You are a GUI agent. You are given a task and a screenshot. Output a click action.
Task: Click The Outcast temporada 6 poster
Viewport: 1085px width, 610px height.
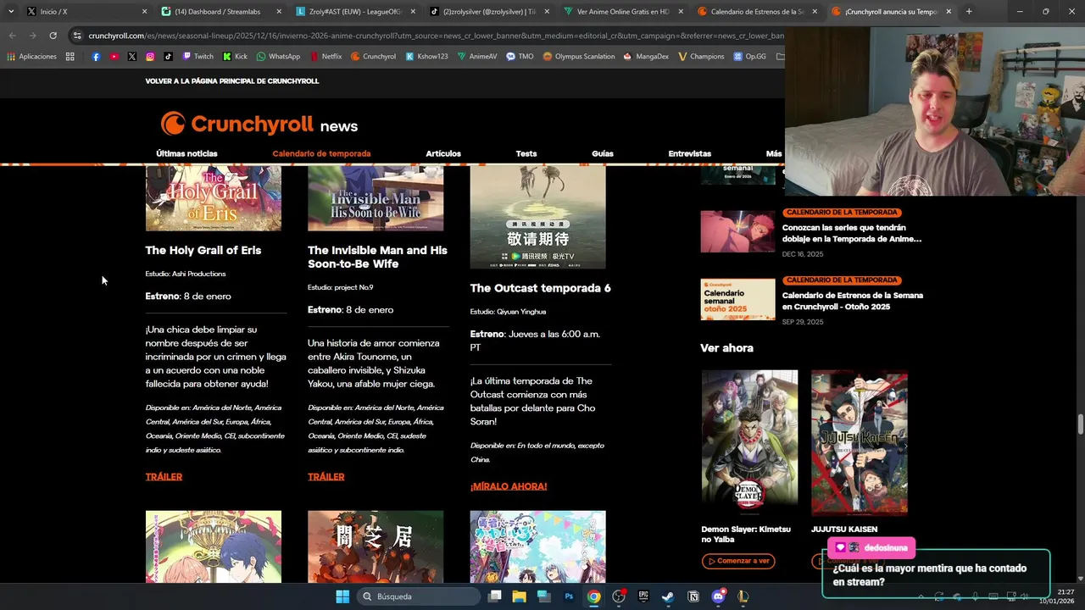(x=538, y=217)
